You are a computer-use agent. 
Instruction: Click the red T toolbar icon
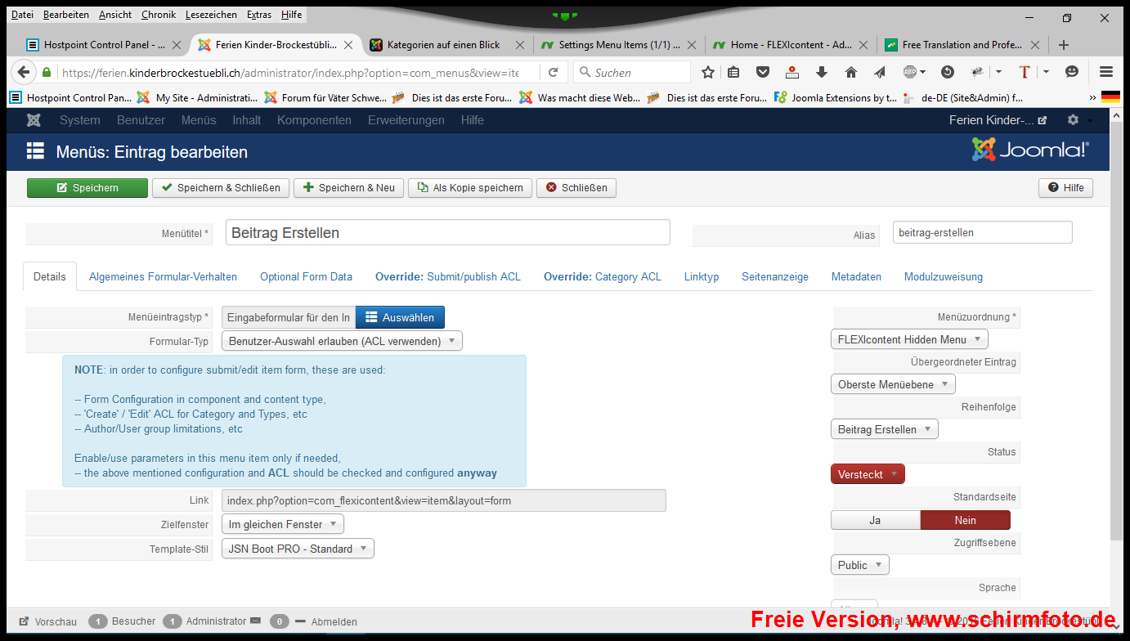coord(1024,72)
